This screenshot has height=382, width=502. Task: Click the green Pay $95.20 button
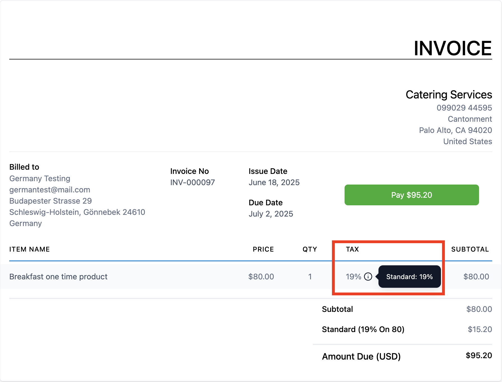pos(412,195)
